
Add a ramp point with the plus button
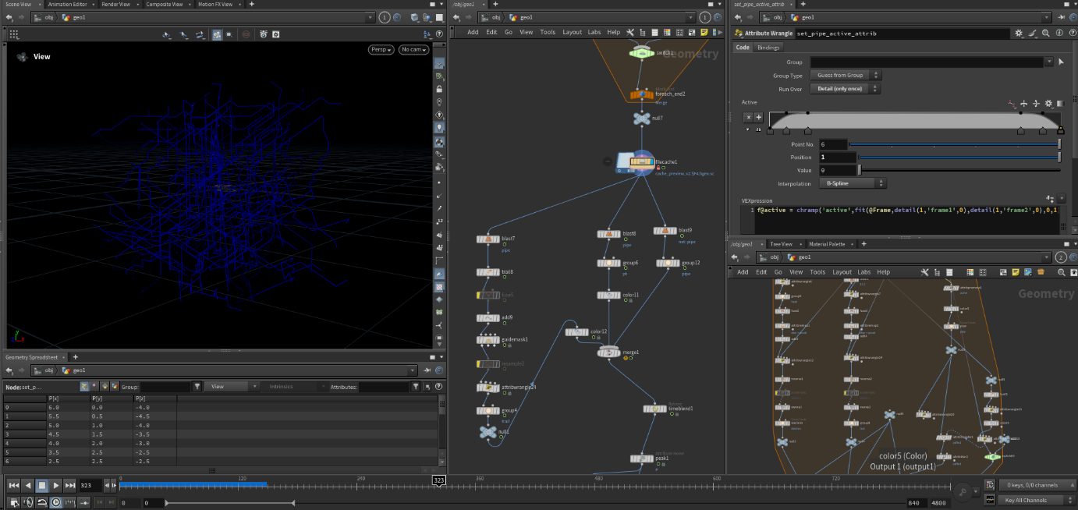(758, 117)
